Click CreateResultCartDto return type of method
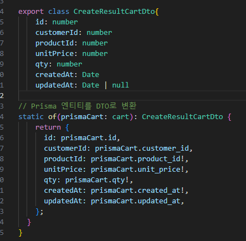246x241 pixels. [182, 117]
